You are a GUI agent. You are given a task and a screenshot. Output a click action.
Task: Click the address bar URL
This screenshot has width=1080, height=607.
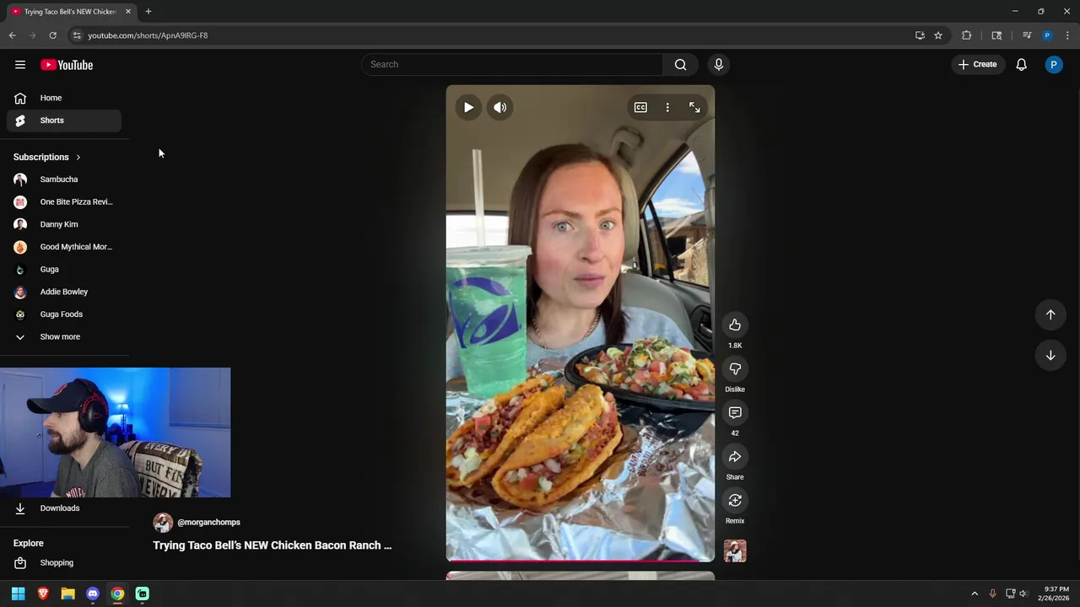point(148,35)
